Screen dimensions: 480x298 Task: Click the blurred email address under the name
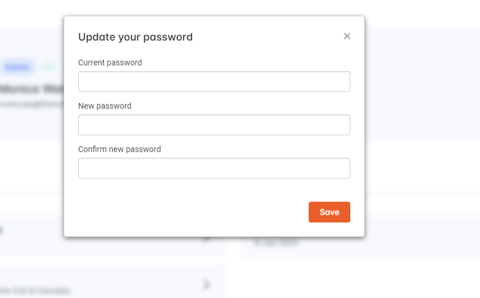(x=29, y=104)
